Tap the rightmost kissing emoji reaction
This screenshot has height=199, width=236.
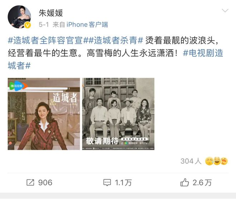pos(224,161)
